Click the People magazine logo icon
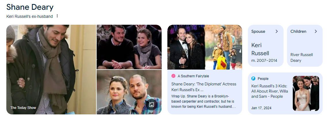 click(253, 79)
